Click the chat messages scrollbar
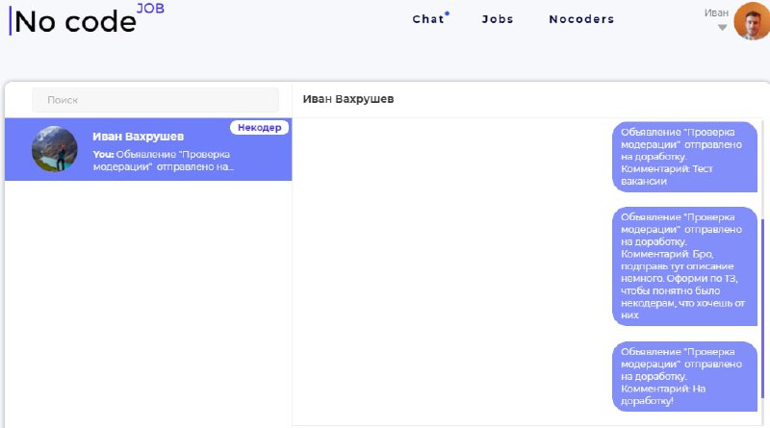770x428 pixels. [x=762, y=308]
